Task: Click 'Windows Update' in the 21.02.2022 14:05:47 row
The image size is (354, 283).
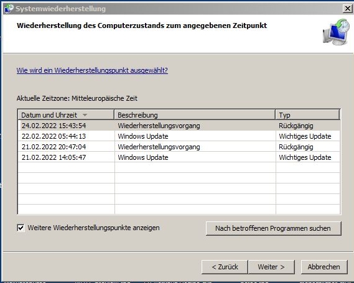Action: click(x=143, y=157)
